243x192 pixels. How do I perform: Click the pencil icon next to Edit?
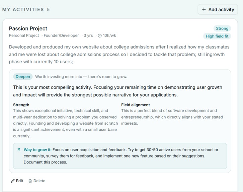[x=13, y=181]
